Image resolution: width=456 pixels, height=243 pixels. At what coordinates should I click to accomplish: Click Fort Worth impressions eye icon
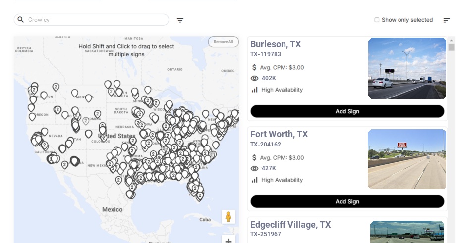[255, 168]
